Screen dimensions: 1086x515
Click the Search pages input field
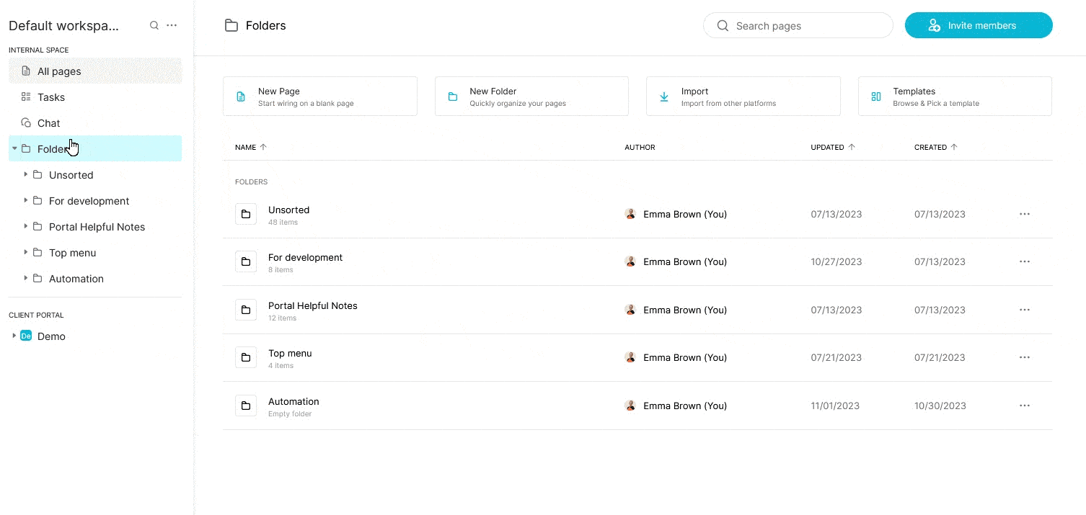pyautogui.click(x=798, y=26)
